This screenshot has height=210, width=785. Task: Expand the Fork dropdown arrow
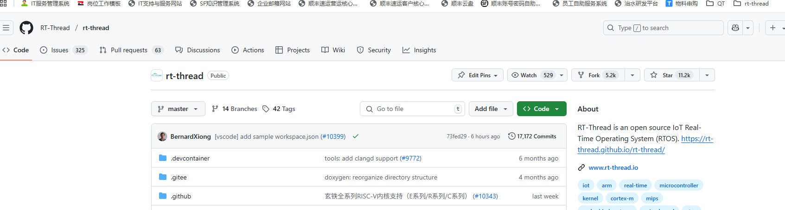coord(632,75)
